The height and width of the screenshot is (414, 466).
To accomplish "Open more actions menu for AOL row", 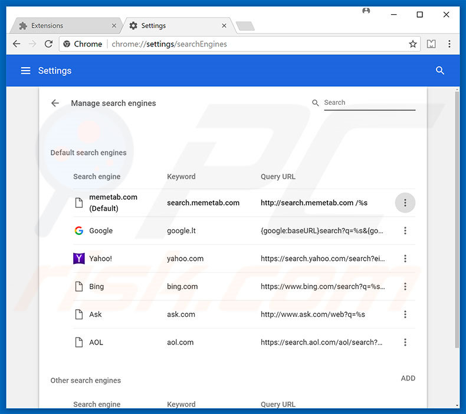I will (x=405, y=342).
